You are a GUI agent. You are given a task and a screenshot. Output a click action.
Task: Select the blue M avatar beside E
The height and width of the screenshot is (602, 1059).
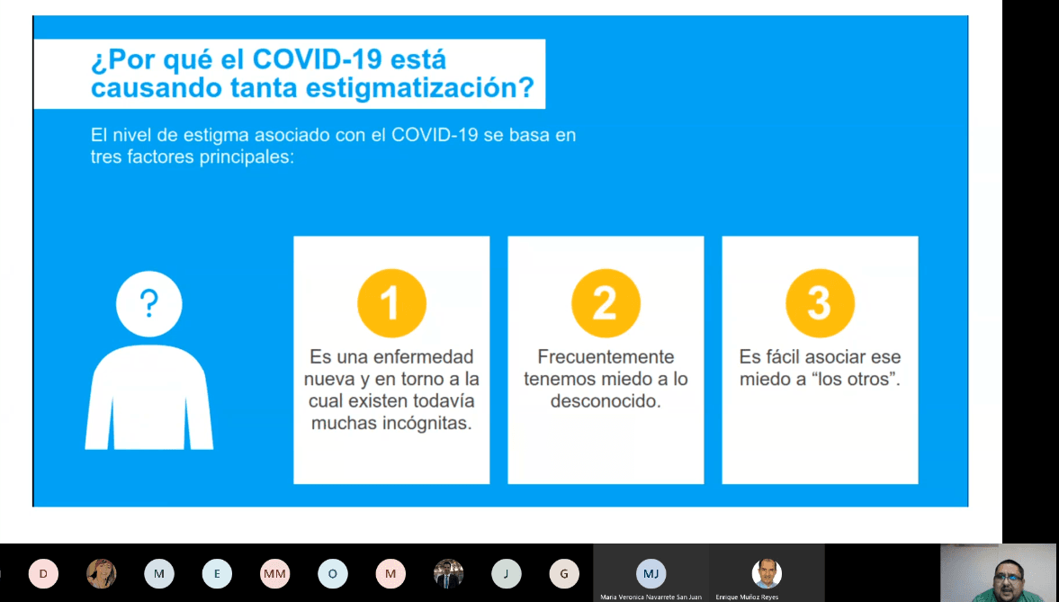pos(159,573)
